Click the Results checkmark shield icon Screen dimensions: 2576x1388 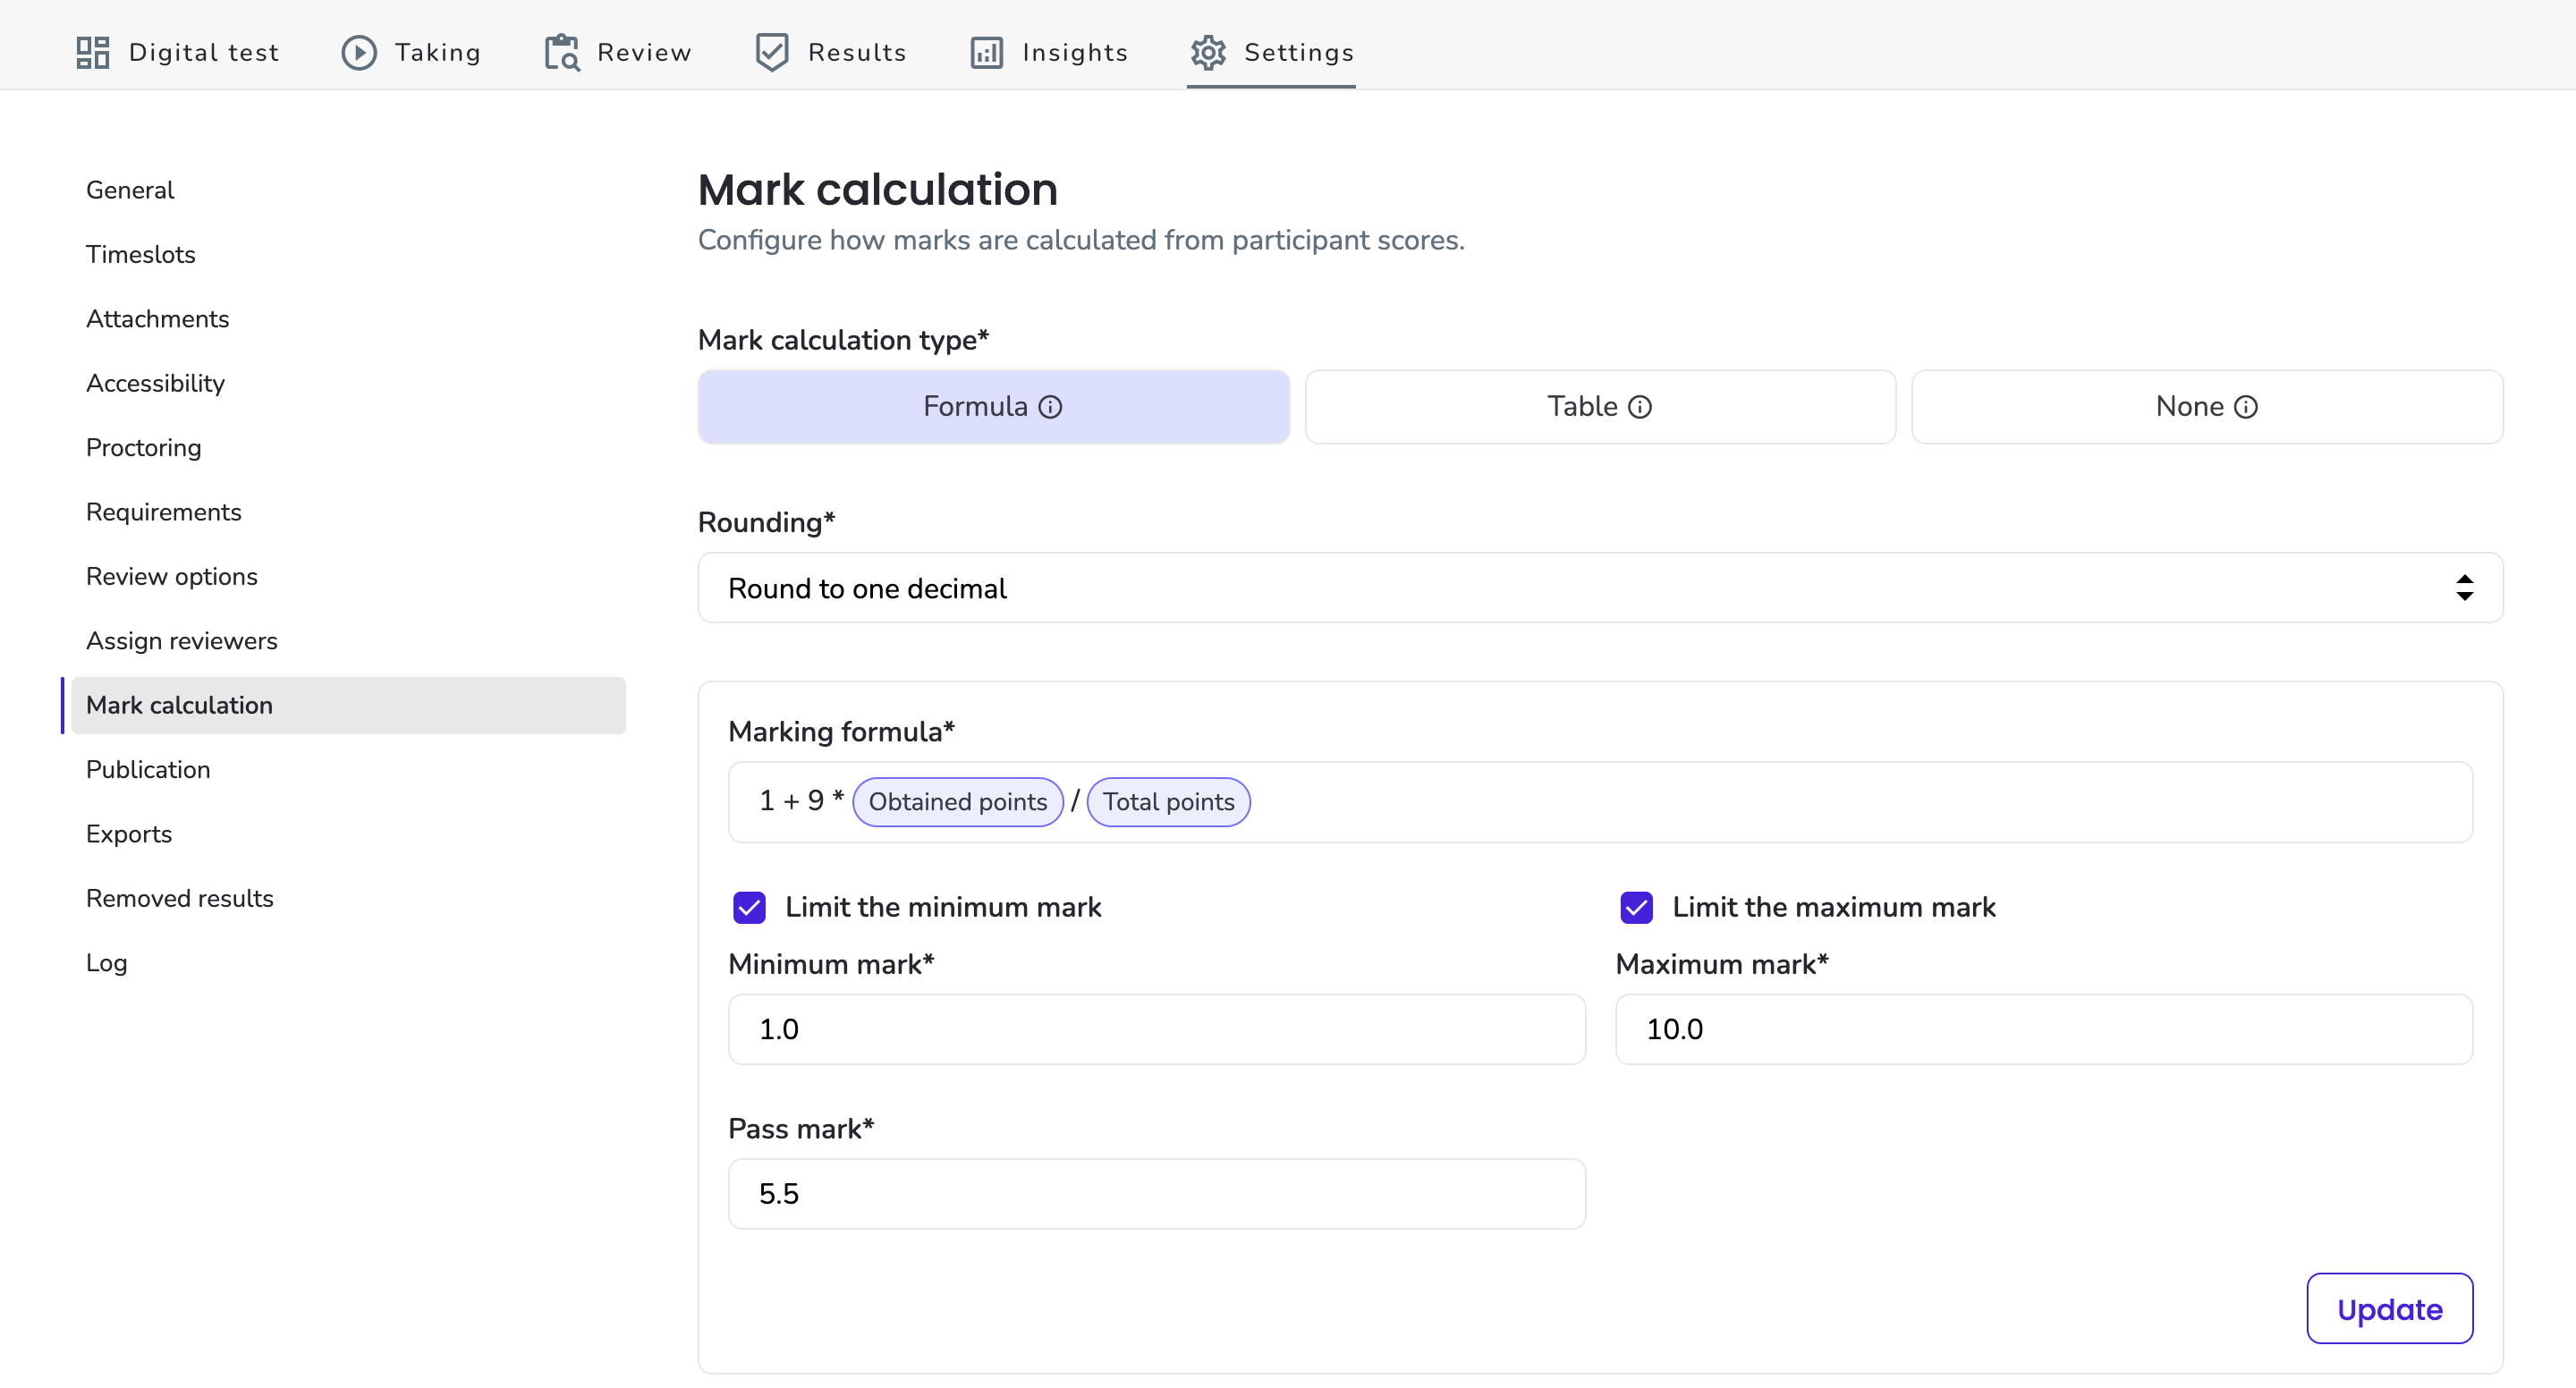(x=772, y=52)
